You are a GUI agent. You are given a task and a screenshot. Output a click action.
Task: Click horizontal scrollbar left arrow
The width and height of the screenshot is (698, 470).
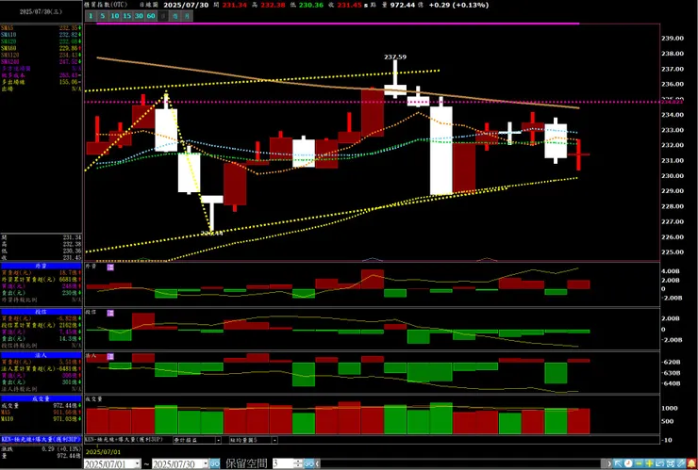pyautogui.click(x=317, y=463)
